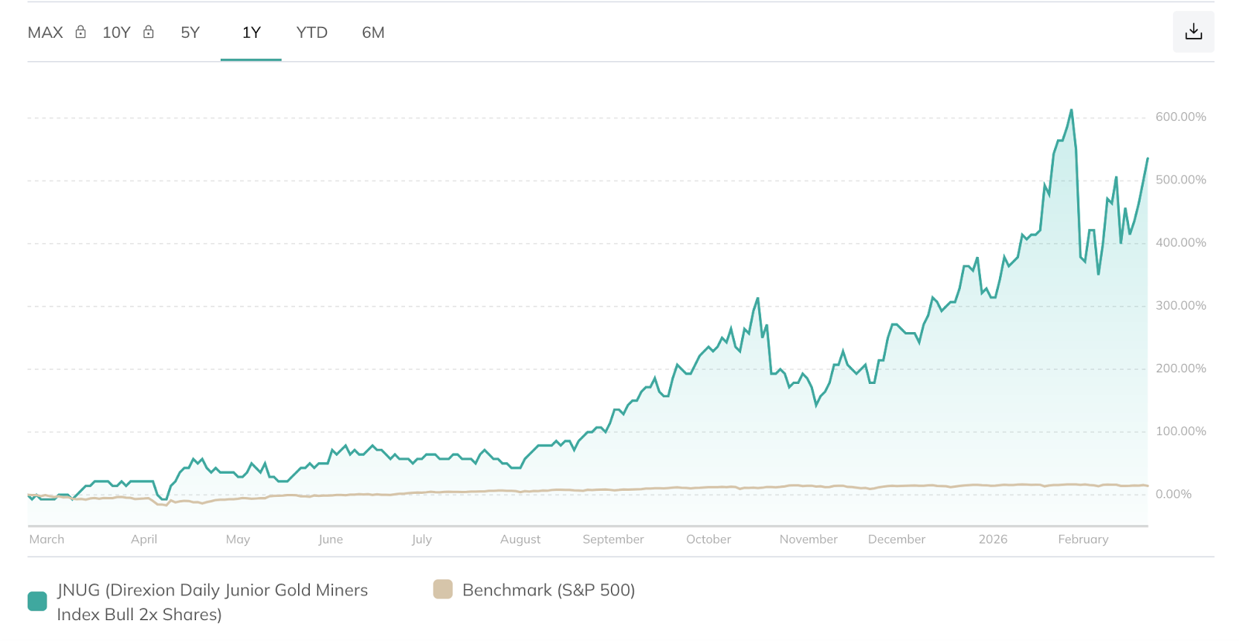Click the JNUG line's highest peak

(x=1072, y=111)
